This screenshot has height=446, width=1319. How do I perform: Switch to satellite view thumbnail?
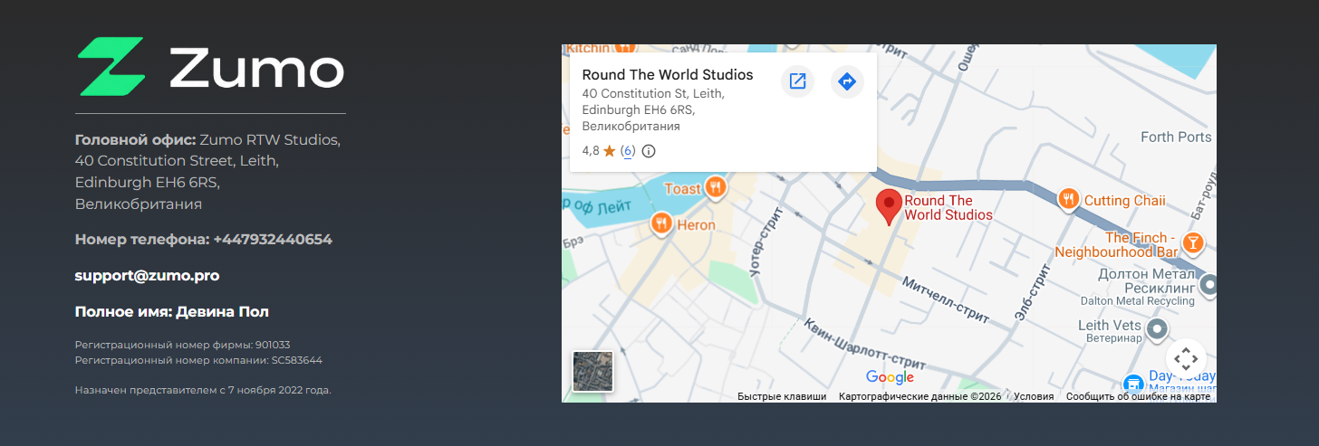592,371
